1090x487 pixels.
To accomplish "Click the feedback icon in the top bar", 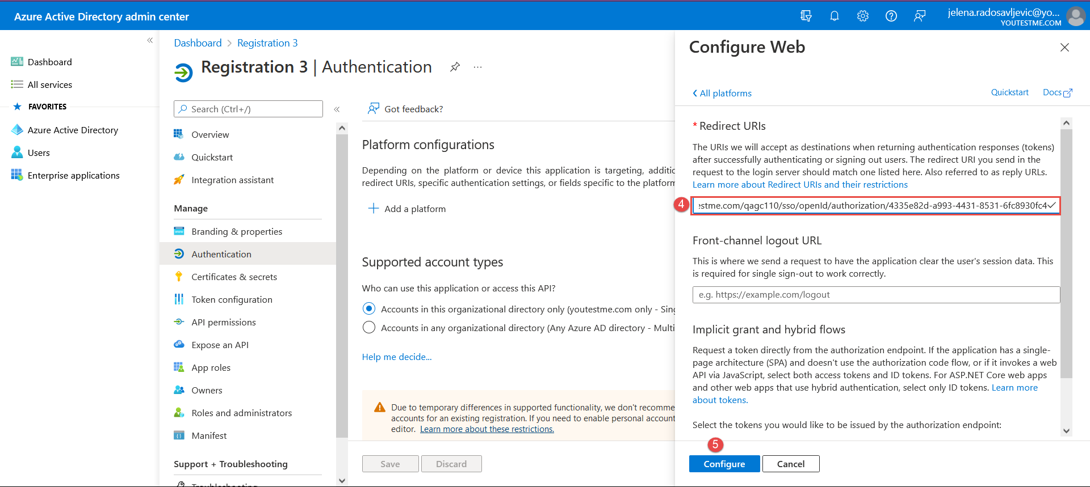I will 919,16.
